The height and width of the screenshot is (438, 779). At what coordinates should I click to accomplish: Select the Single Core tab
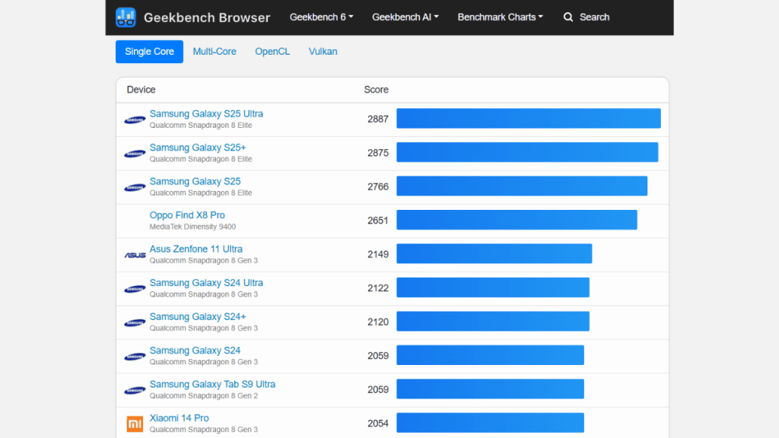(x=149, y=52)
